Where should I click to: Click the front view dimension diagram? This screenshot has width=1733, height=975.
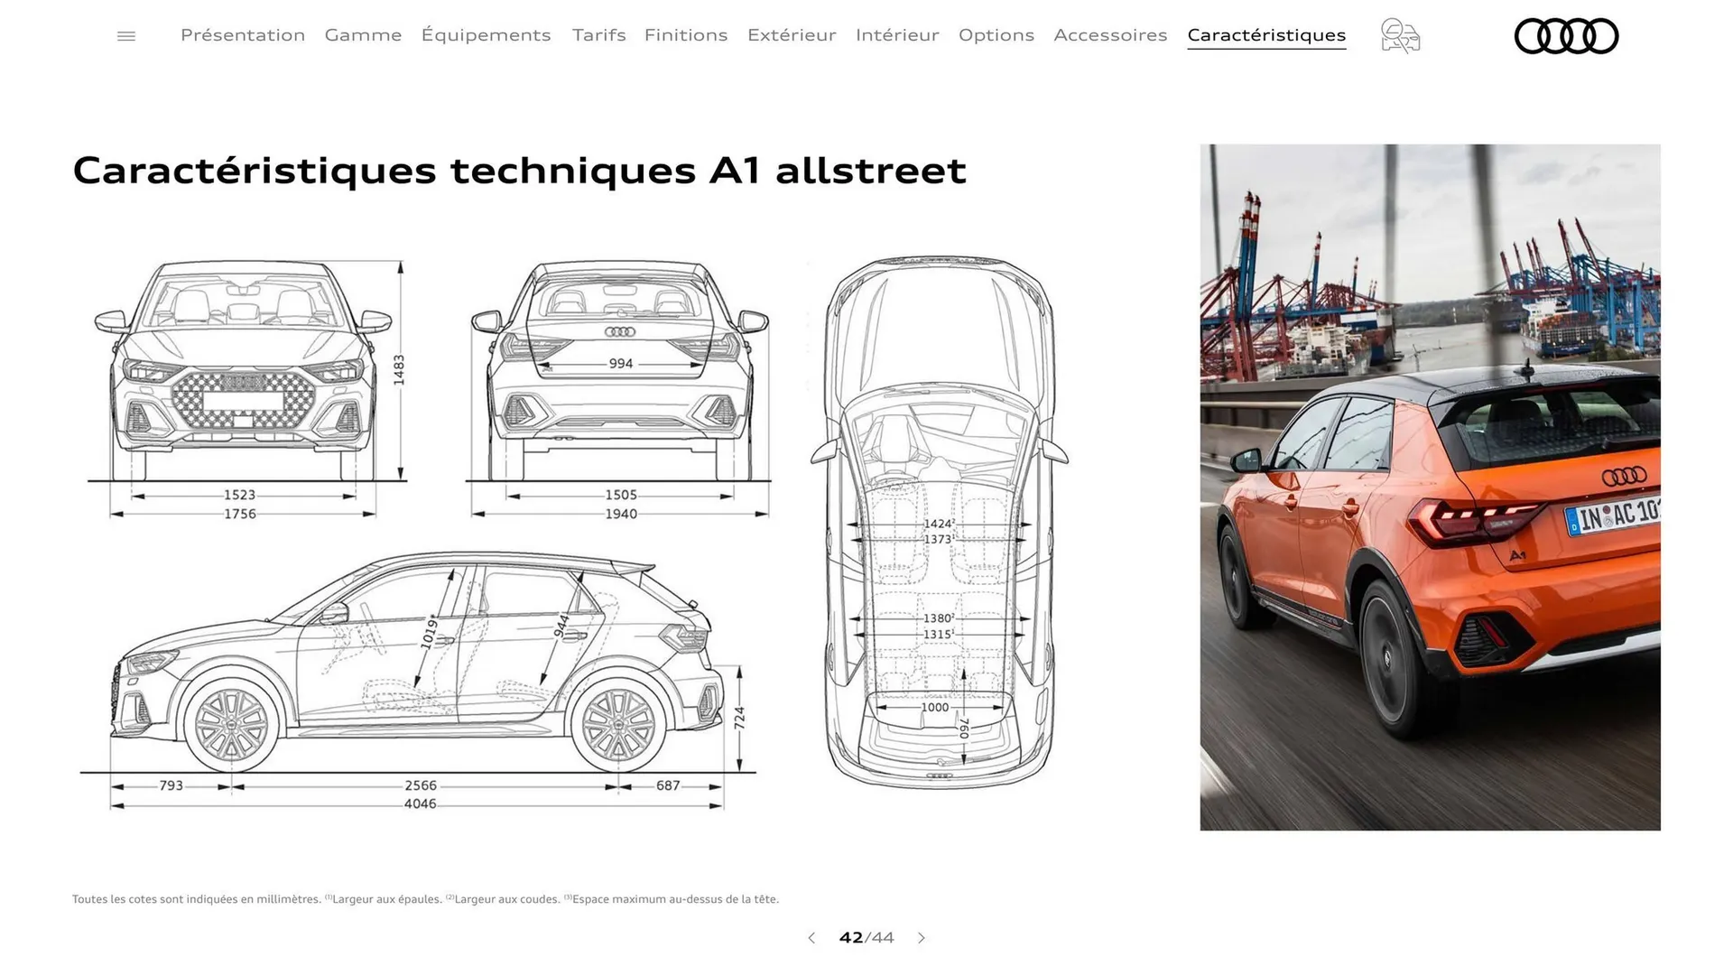click(244, 379)
